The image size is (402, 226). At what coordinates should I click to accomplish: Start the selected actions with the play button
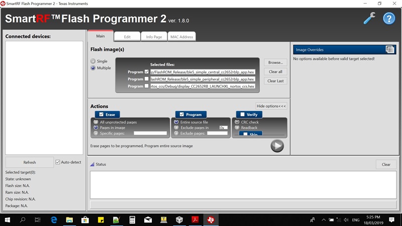coord(277,146)
